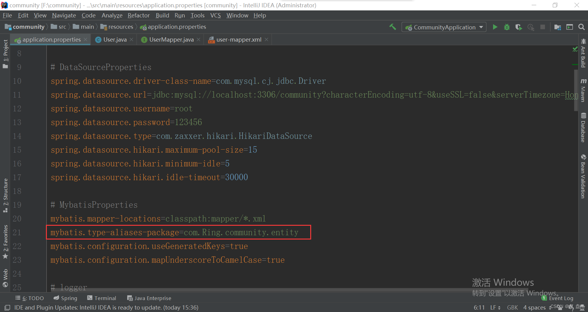The image size is (588, 312).
Task: Open the Terminal tool window
Action: pos(102,298)
